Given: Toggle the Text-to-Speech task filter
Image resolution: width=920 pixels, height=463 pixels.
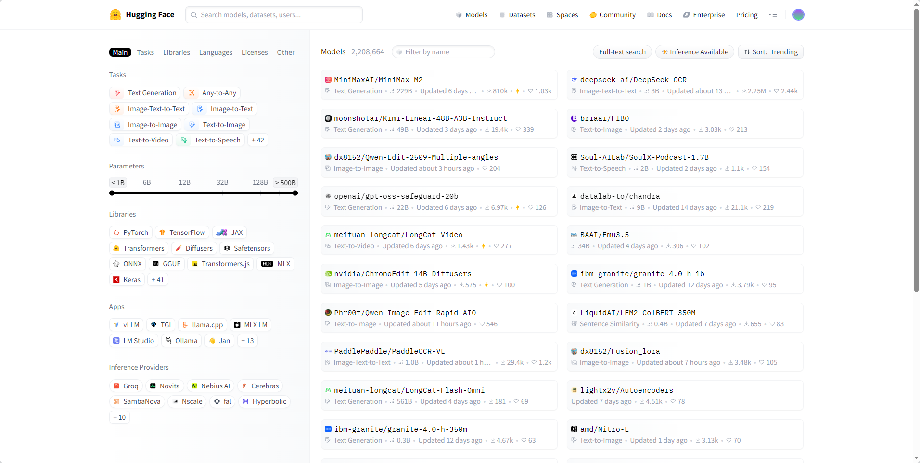Looking at the screenshot, I should [210, 140].
